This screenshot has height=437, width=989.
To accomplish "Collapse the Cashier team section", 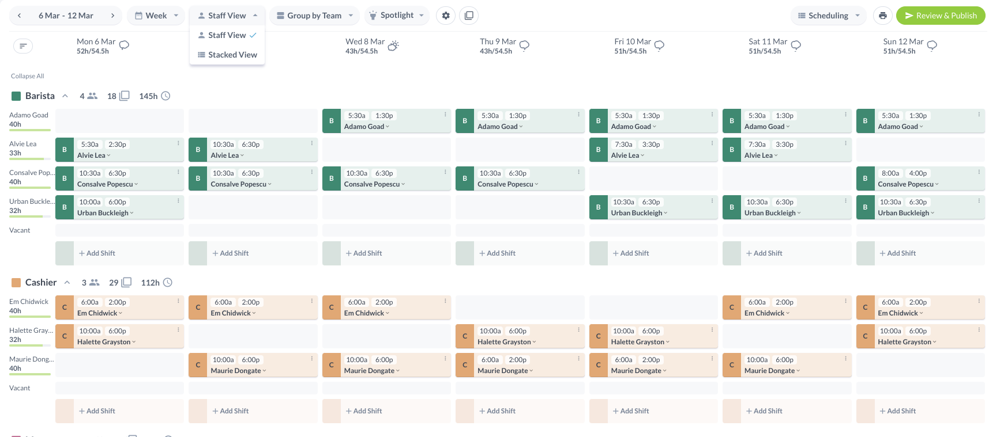I will (67, 283).
